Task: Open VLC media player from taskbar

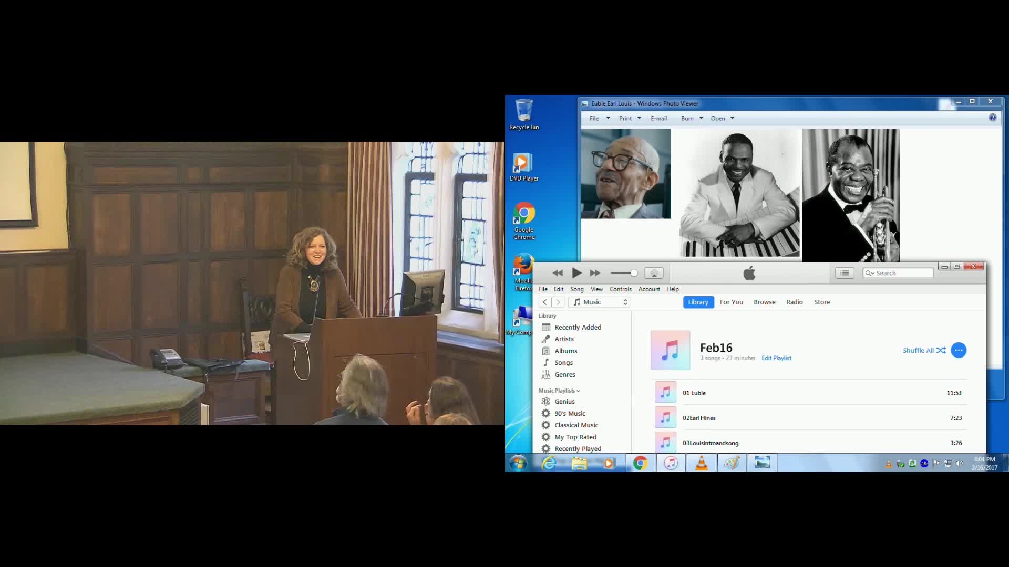Action: click(702, 463)
